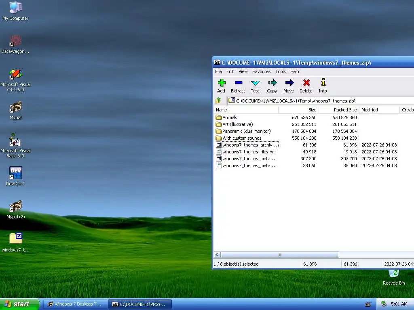Open the File menu
Image resolution: width=414 pixels, height=310 pixels.
coord(218,71)
